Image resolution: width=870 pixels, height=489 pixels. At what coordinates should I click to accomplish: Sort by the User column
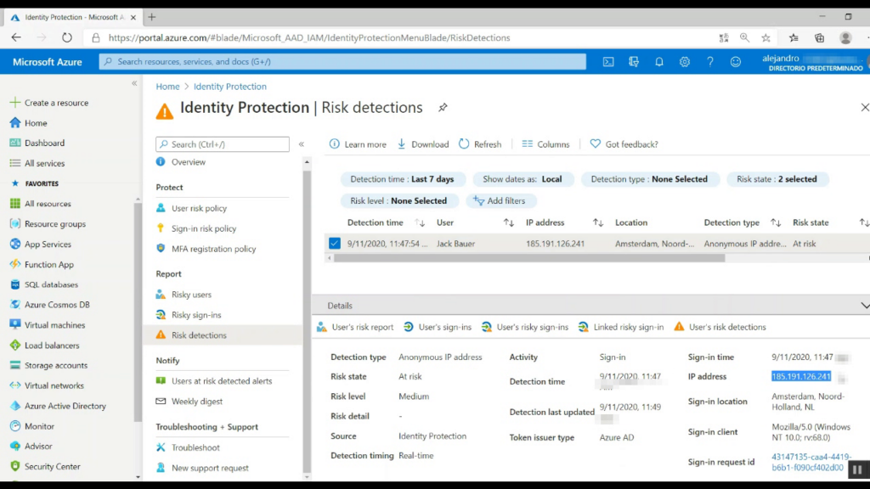coord(508,223)
